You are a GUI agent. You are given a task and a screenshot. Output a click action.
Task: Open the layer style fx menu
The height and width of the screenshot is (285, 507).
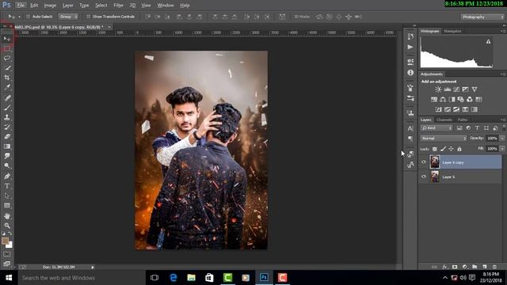[x=445, y=267]
